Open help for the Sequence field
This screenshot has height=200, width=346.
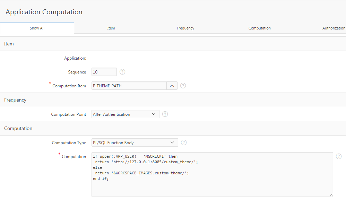point(122,71)
